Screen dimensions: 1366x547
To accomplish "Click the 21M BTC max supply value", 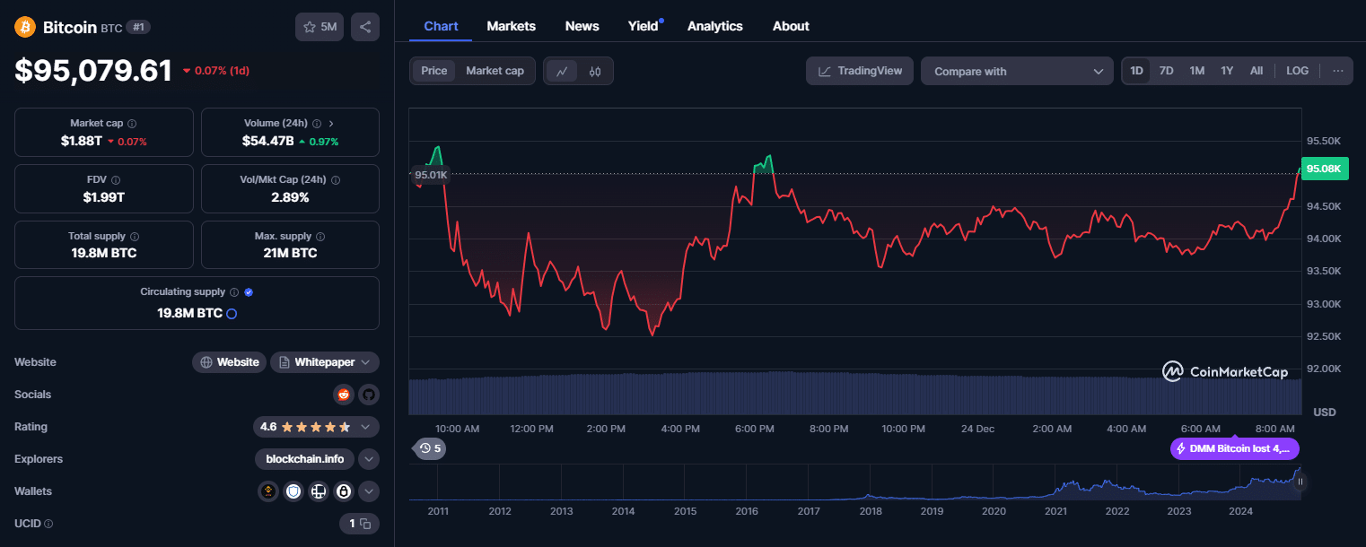I will pyautogui.click(x=290, y=253).
